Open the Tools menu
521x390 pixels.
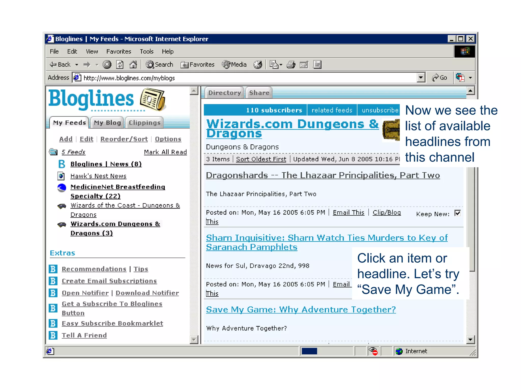click(x=147, y=51)
